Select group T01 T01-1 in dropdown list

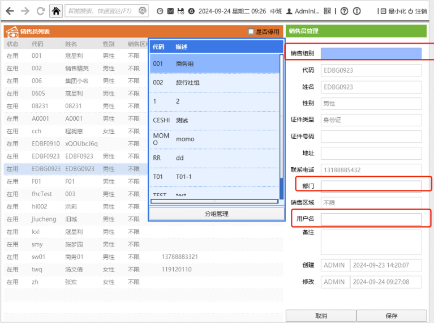pyautogui.click(x=214, y=177)
